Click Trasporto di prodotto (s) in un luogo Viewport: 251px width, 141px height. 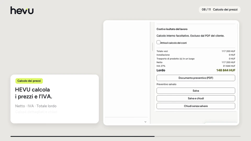click(x=175, y=59)
